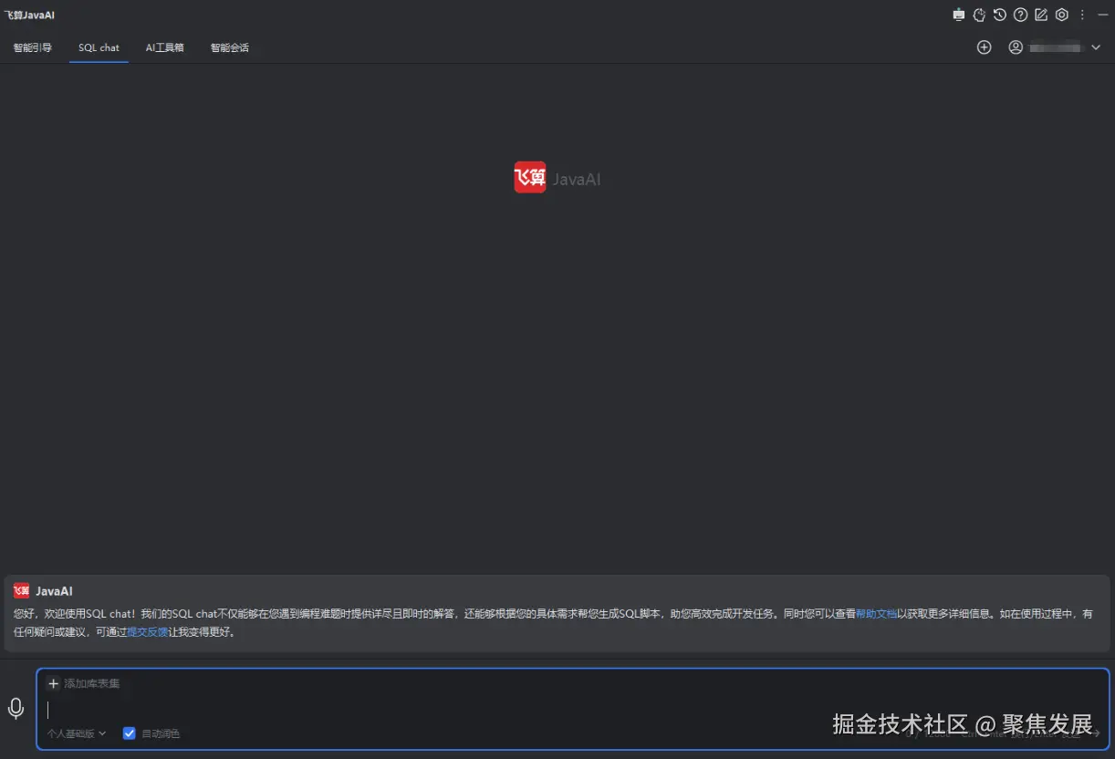Open the help question mark icon

[1021, 15]
